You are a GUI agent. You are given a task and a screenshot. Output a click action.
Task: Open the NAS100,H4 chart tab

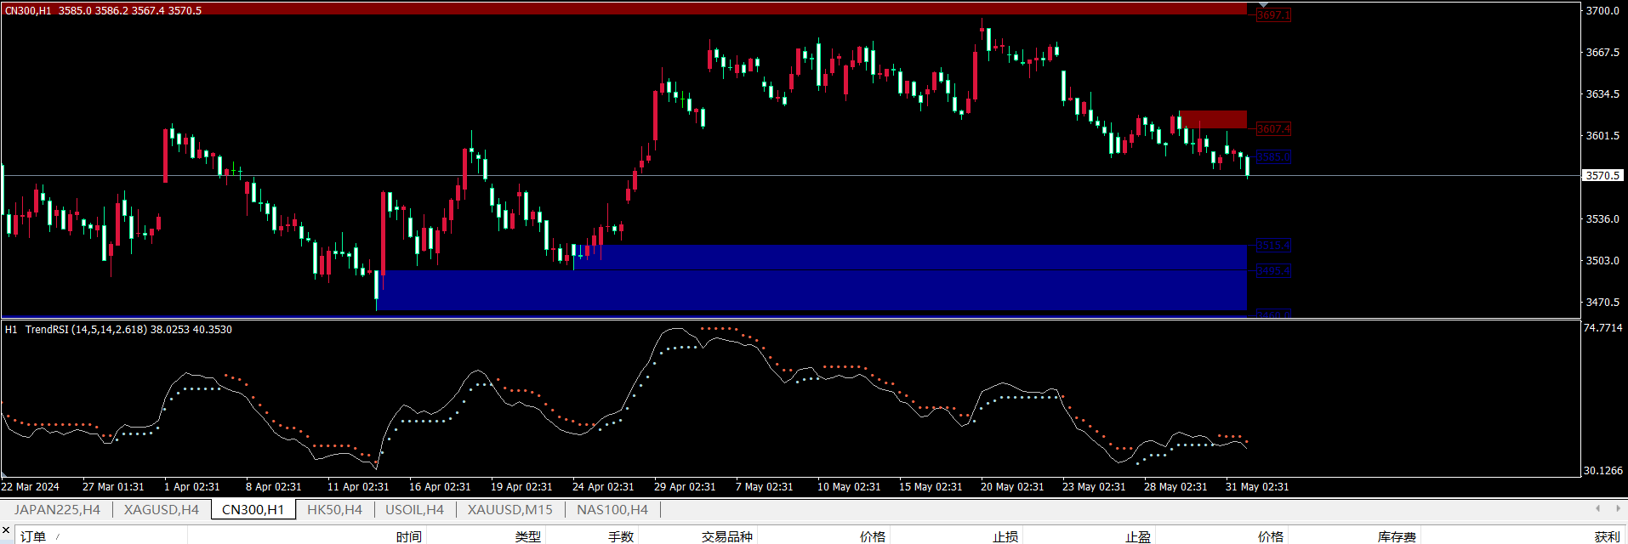point(612,509)
